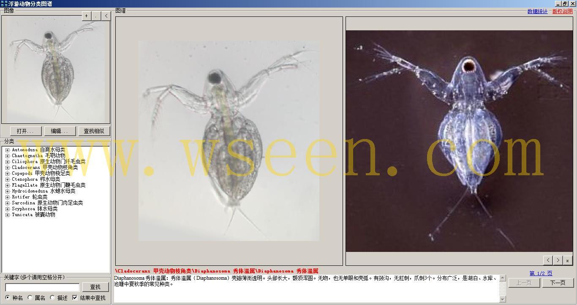Expand the Ctenophora tree node
Image resolution: width=577 pixels, height=305 pixels.
[x=7, y=179]
